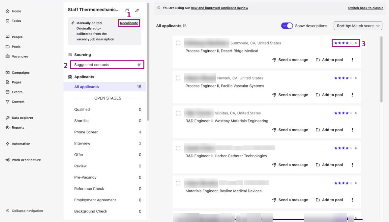Add Westbay Materials Engineering applicant to pool
Image resolution: width=389 pixels, height=222 pixels.
tap(329, 130)
